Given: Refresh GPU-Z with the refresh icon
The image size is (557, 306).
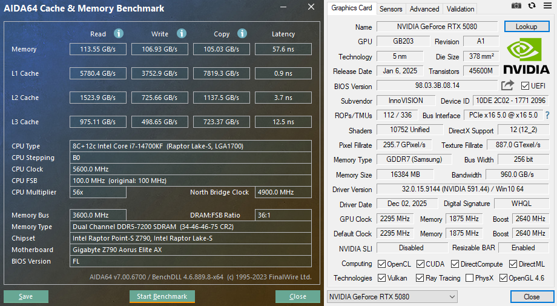Looking at the screenshot, I should click(532, 5).
